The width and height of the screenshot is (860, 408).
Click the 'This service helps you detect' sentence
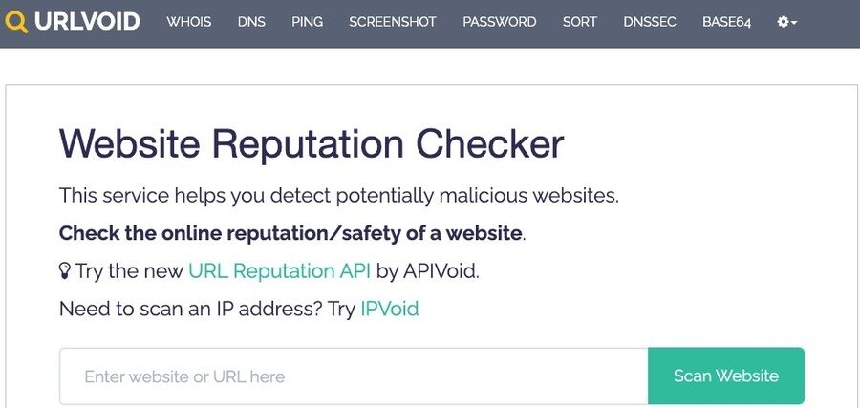(x=339, y=196)
